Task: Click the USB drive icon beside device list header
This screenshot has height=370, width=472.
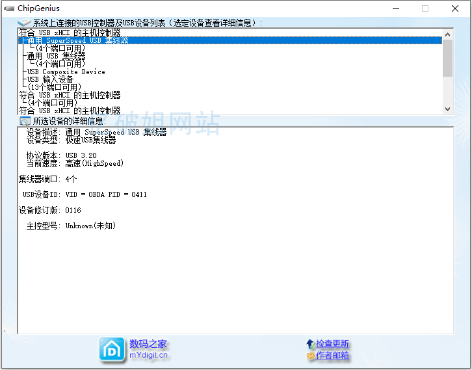Action: coord(25,23)
